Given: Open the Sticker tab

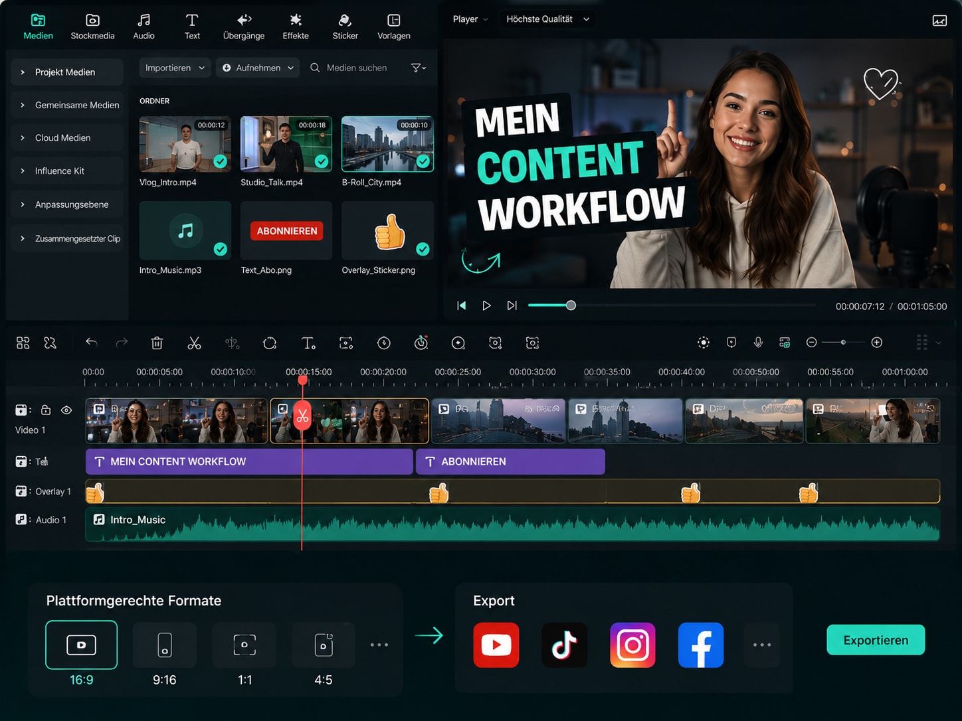Looking at the screenshot, I should [345, 27].
